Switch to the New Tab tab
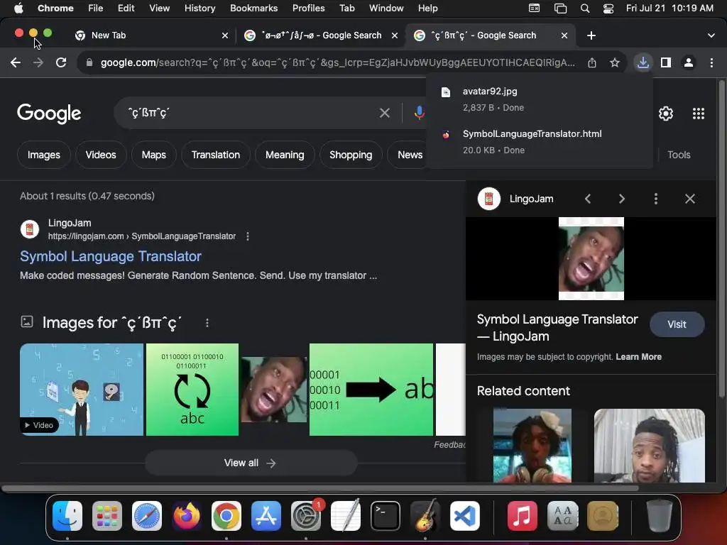 tap(150, 35)
